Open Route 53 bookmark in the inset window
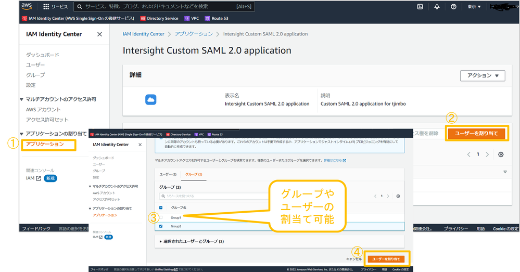 [215, 135]
